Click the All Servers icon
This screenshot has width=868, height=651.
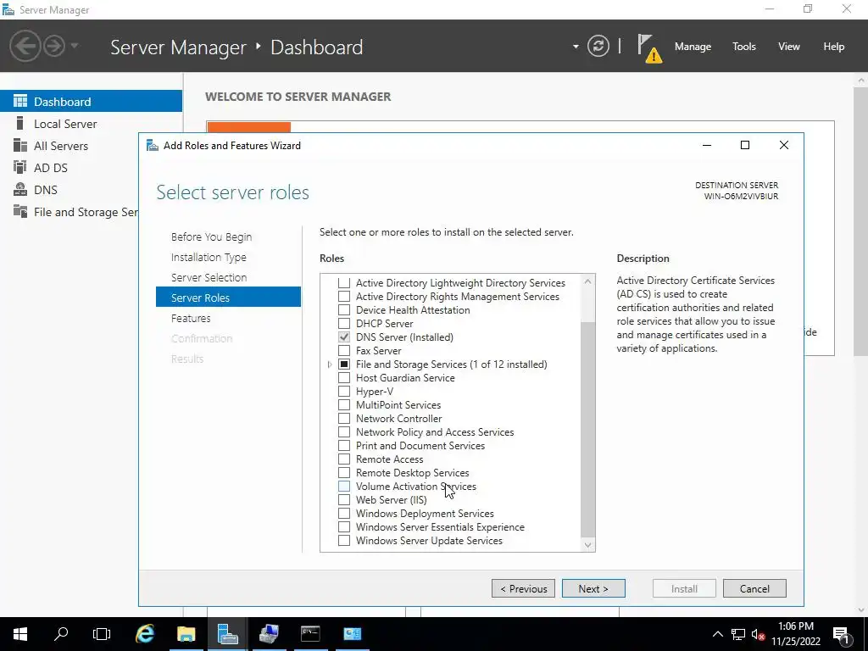pyautogui.click(x=20, y=146)
